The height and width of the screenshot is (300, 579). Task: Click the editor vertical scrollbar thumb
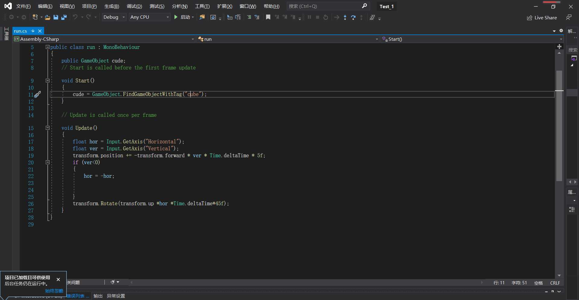[x=559, y=126]
